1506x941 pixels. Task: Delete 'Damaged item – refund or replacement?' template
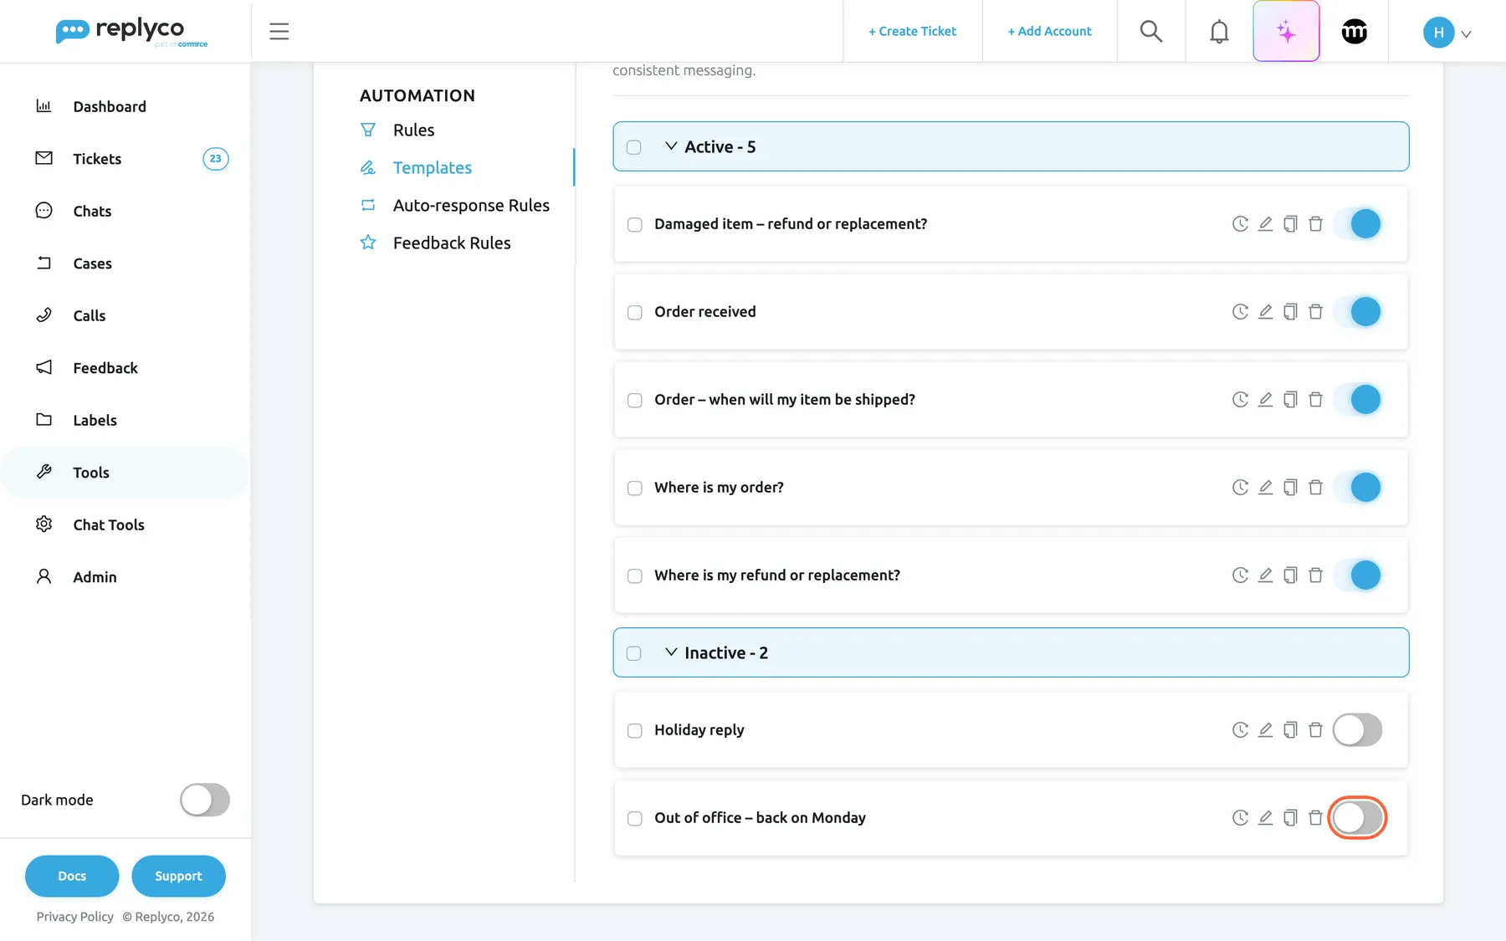pyautogui.click(x=1315, y=223)
